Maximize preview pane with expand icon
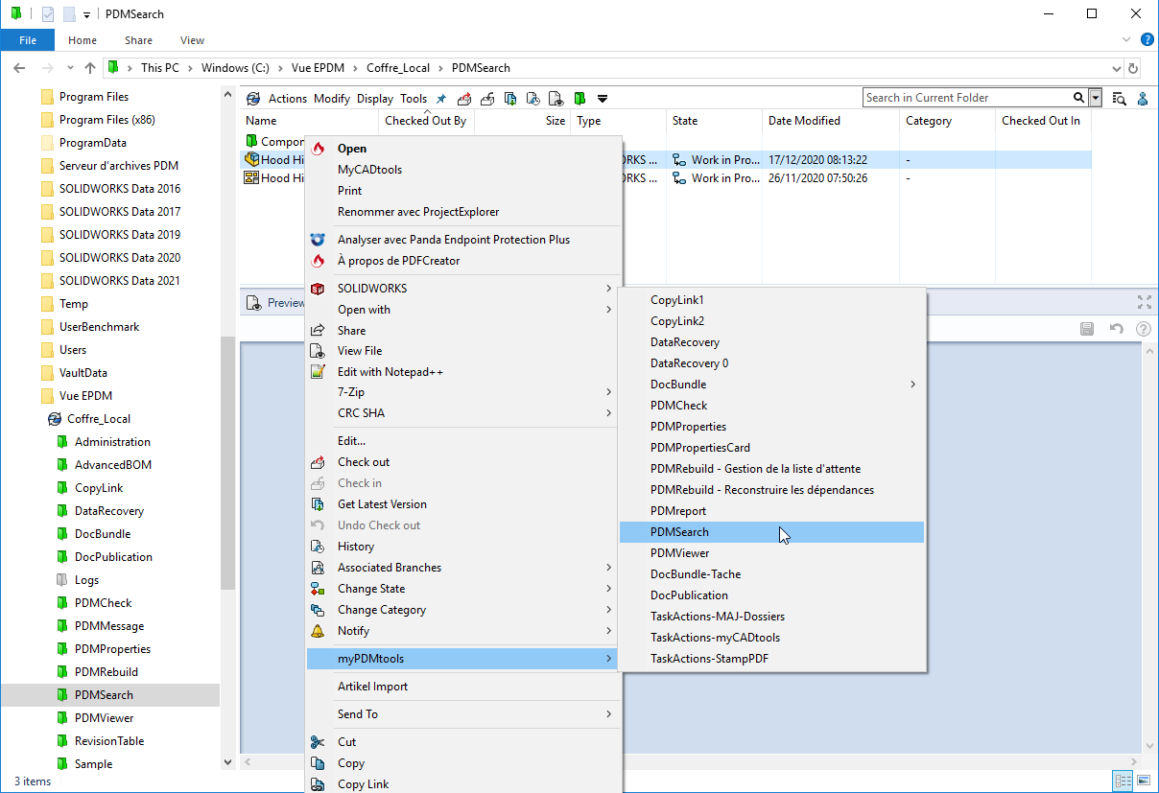The image size is (1159, 793). click(1144, 302)
